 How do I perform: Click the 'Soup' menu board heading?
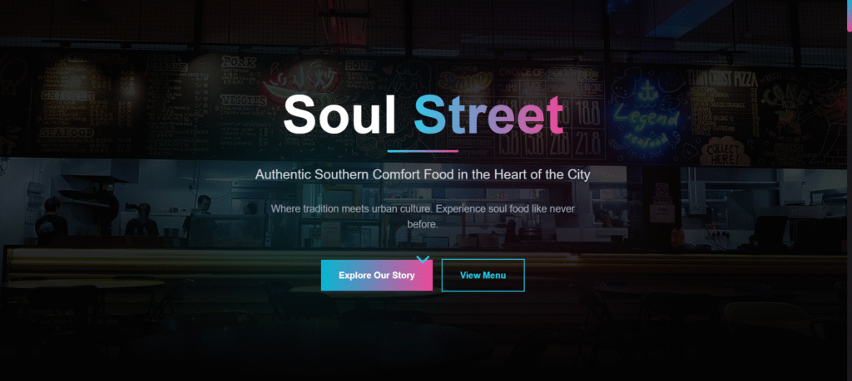pos(359,66)
